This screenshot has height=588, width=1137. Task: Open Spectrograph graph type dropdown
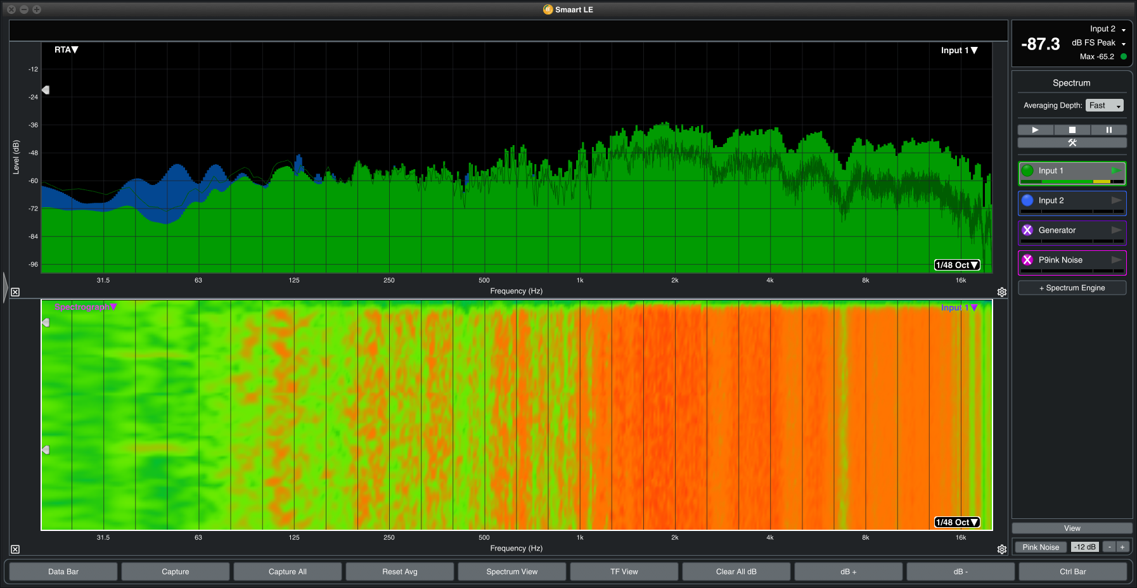[86, 307]
